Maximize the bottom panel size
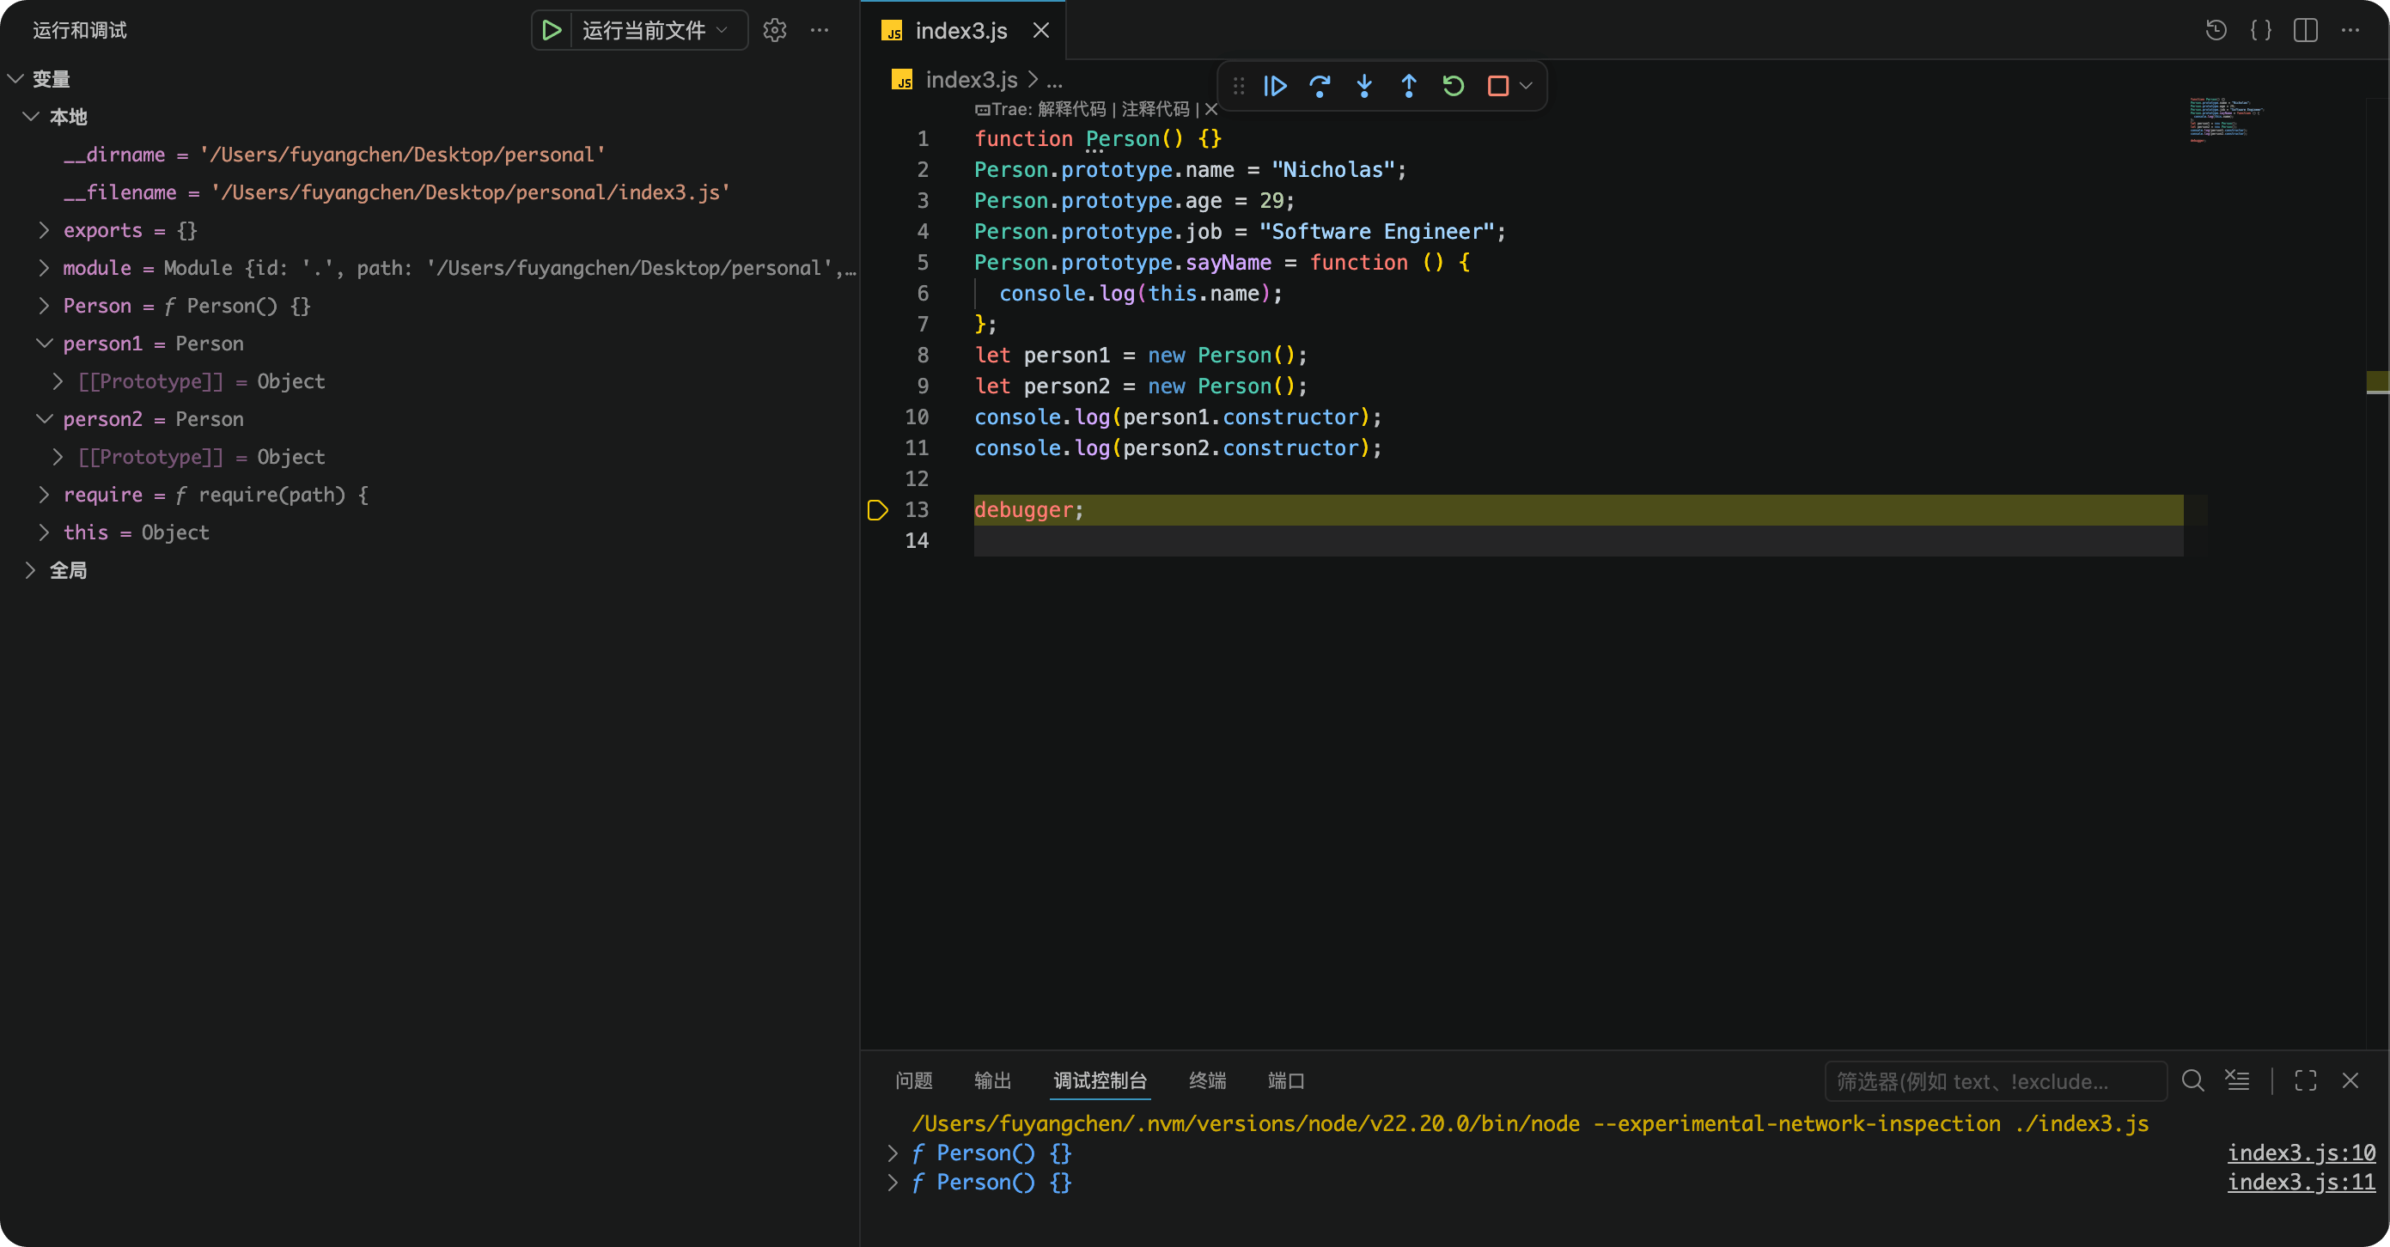Viewport: 2390px width, 1247px height. [x=2306, y=1081]
